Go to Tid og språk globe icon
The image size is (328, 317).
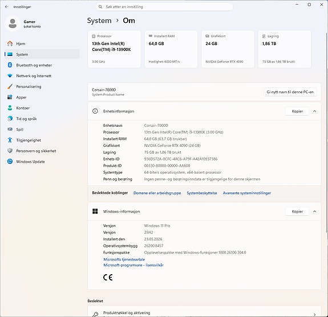click(10, 119)
